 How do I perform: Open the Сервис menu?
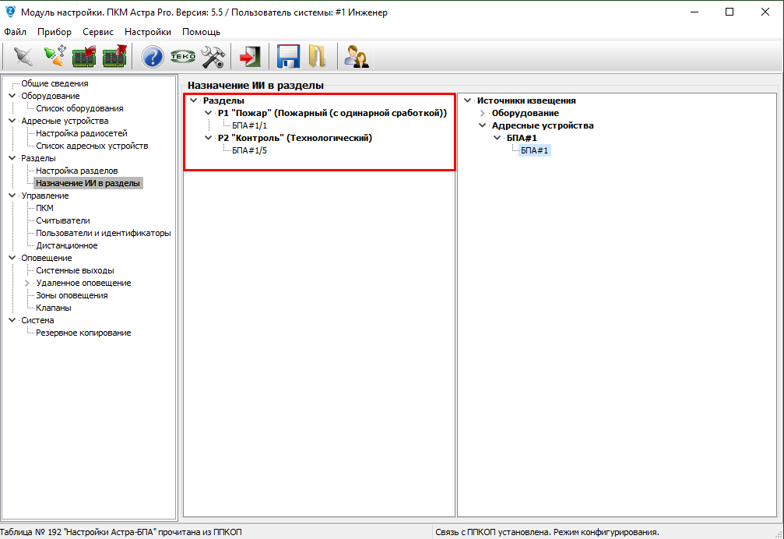pos(97,32)
